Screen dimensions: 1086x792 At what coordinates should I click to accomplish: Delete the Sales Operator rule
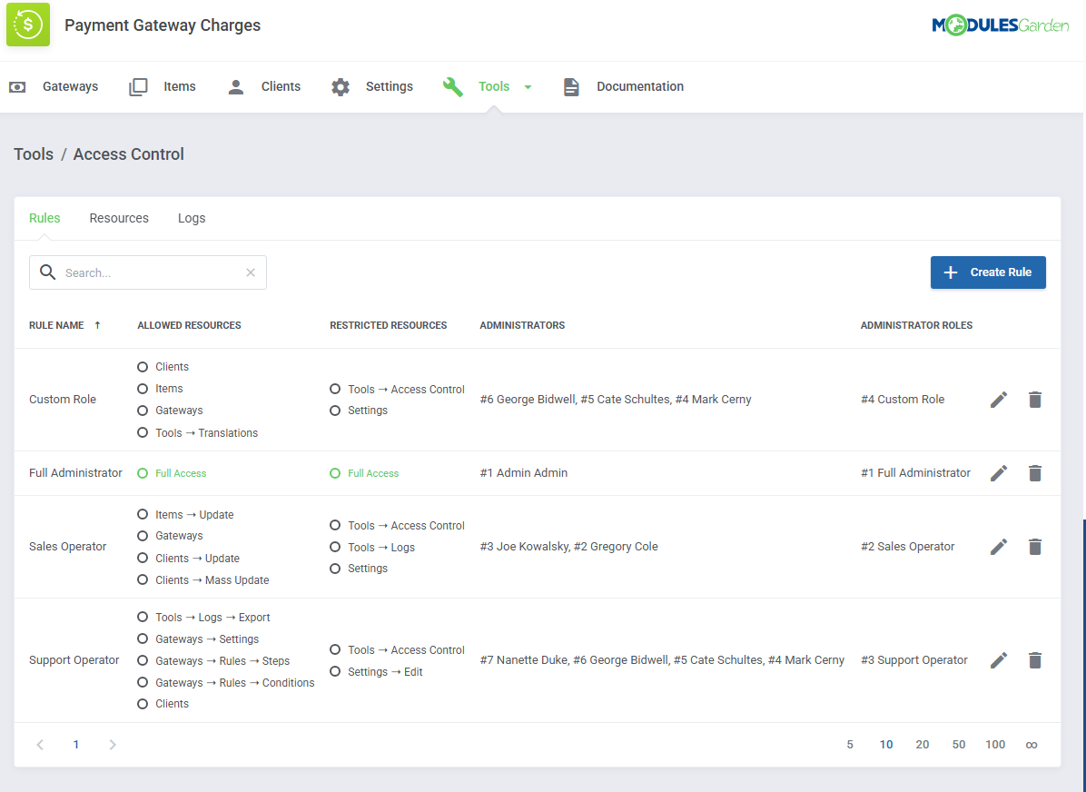[x=1034, y=547]
